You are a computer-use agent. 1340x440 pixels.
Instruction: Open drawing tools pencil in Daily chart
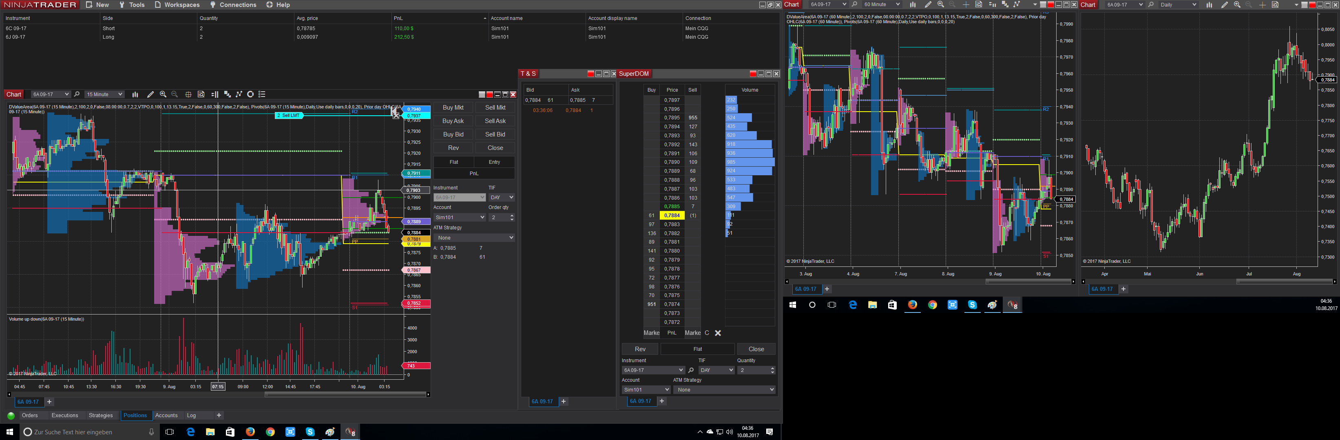[x=1225, y=4]
